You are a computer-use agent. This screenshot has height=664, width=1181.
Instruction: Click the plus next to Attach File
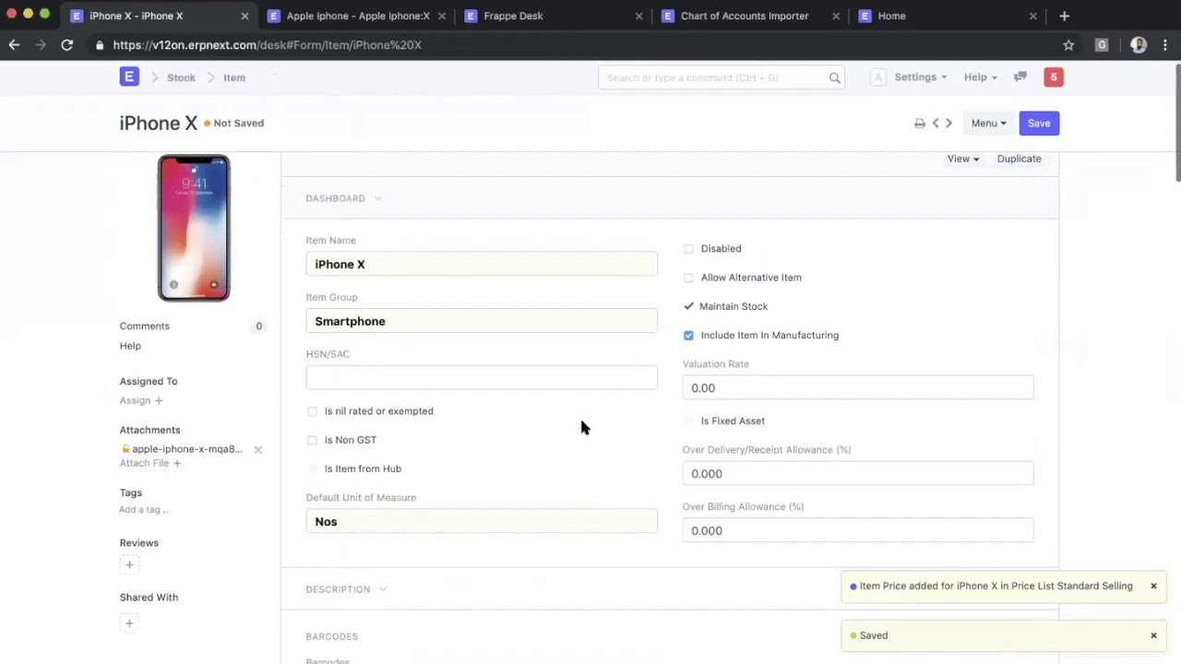[x=177, y=463]
